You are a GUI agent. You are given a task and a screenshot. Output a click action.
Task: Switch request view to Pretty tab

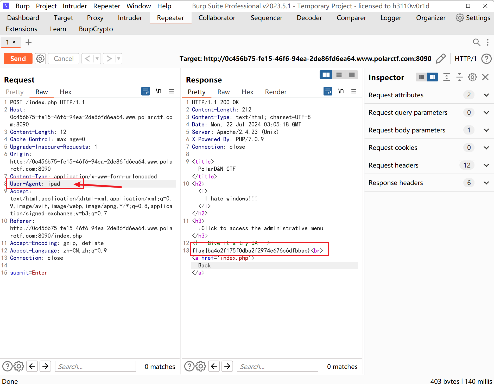click(x=15, y=92)
